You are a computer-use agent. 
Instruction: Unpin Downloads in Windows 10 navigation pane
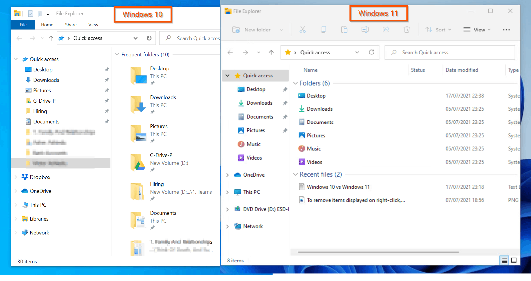coord(107,80)
